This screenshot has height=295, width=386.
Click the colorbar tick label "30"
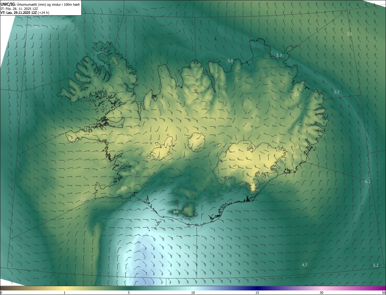[x=321, y=293]
